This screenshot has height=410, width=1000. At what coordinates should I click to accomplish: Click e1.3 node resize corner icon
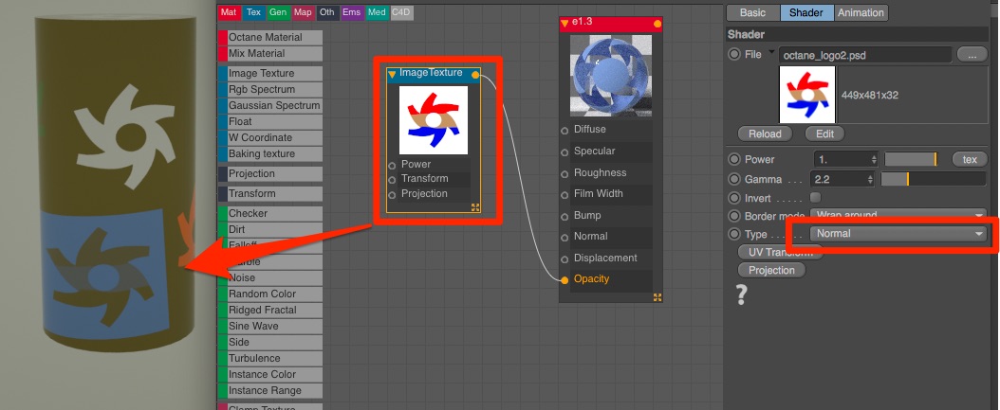tap(657, 297)
